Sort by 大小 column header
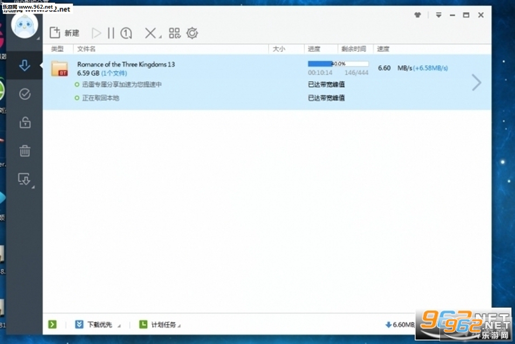515x344 pixels. [278, 49]
